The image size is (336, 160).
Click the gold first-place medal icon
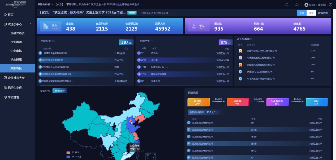(x=240, y=51)
